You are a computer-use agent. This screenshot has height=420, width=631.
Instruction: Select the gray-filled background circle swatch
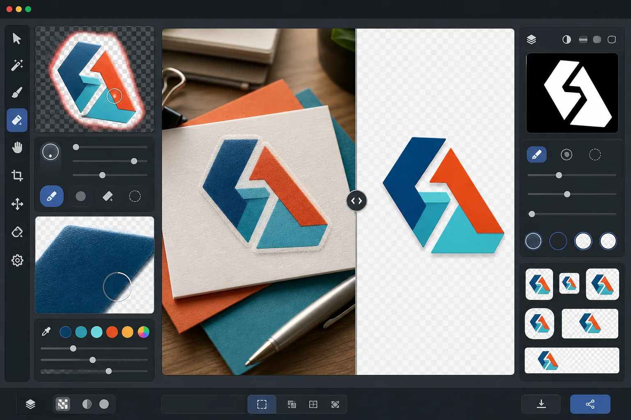click(x=533, y=241)
